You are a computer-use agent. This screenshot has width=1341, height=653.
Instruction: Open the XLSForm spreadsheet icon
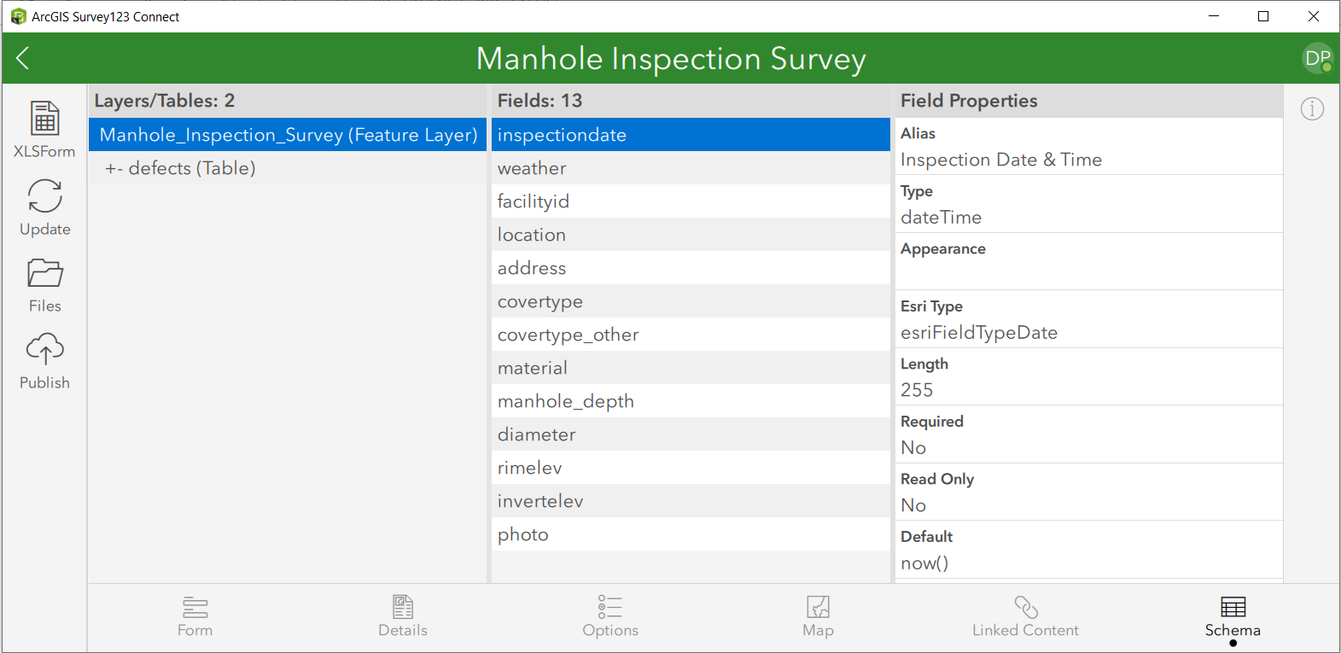[45, 119]
